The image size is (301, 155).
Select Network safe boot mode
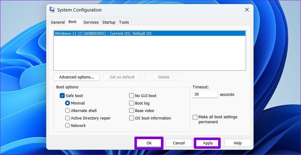coord(68,125)
